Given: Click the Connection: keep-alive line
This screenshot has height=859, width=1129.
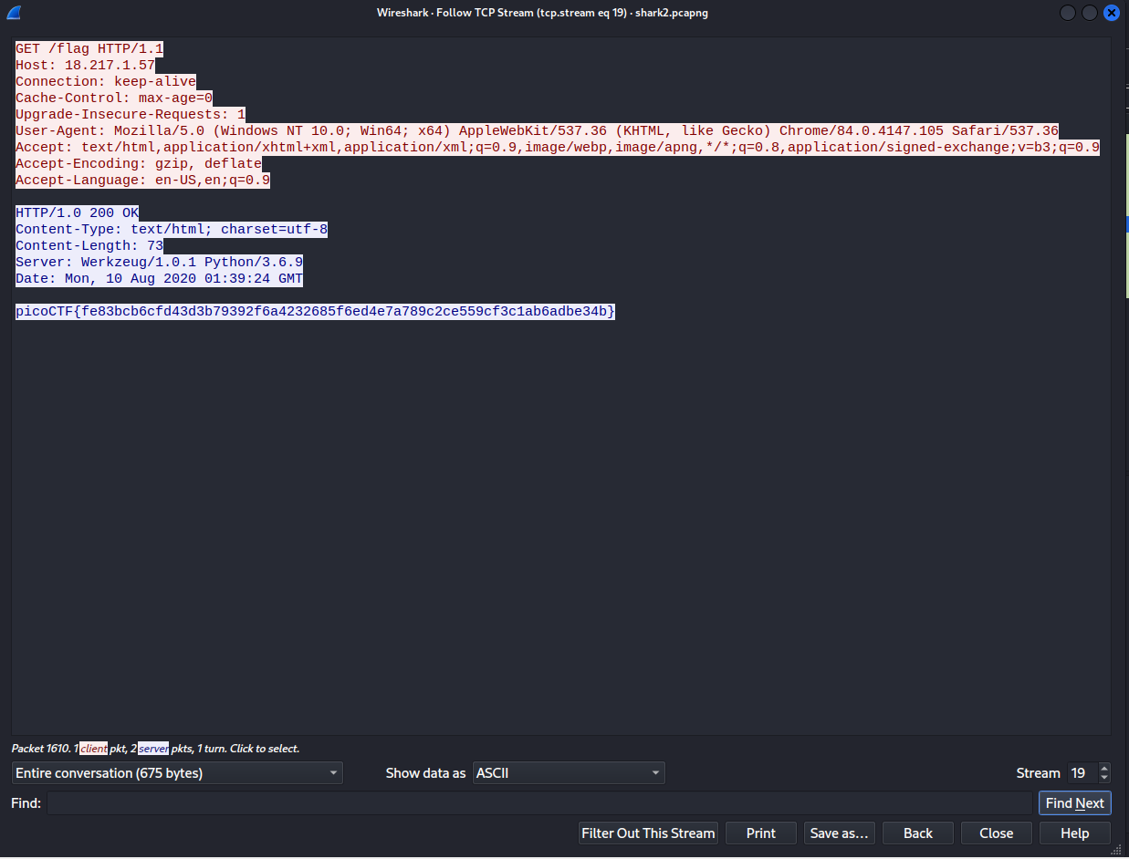Looking at the screenshot, I should (x=106, y=82).
